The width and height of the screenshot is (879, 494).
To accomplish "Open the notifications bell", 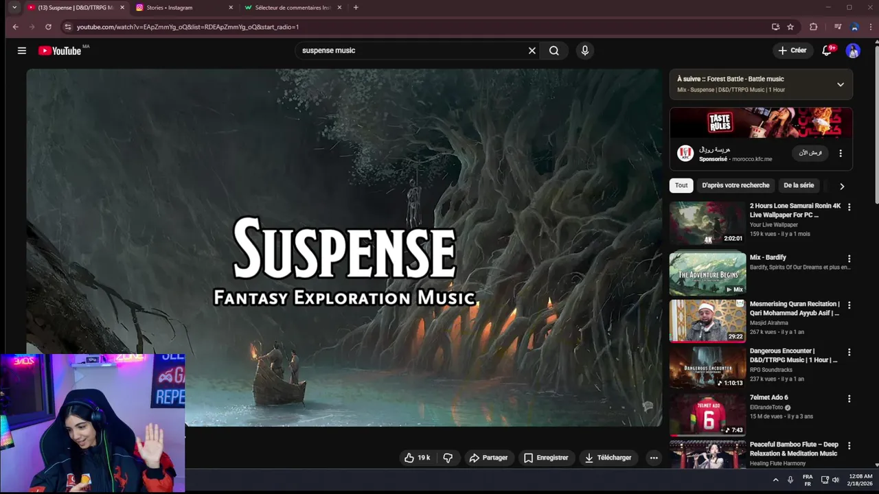I will click(827, 50).
